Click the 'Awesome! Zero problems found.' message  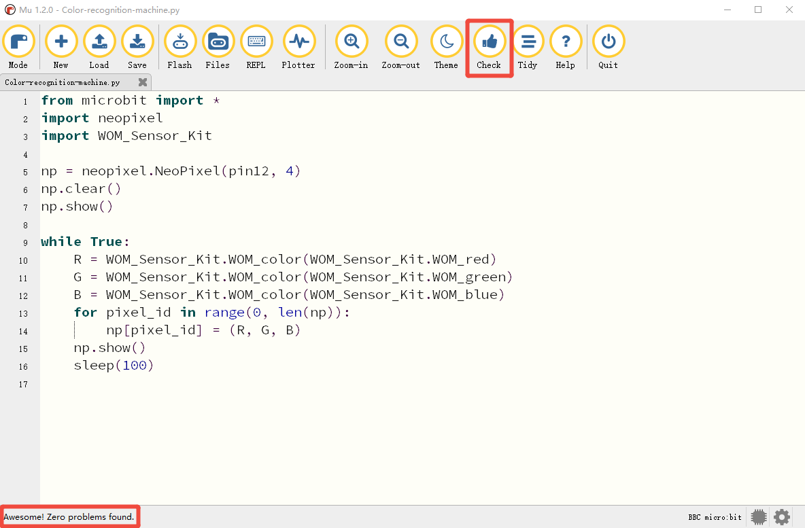point(69,516)
